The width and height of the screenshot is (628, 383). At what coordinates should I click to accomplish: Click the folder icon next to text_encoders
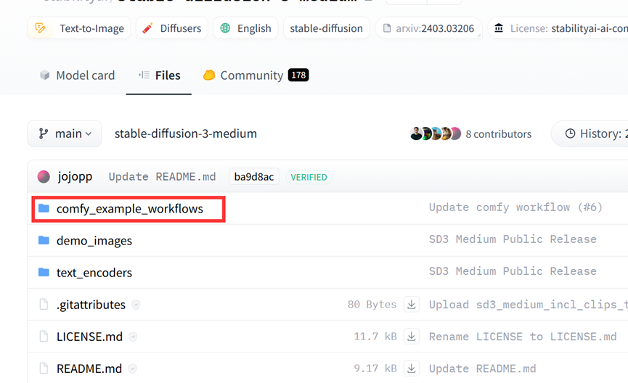[44, 272]
